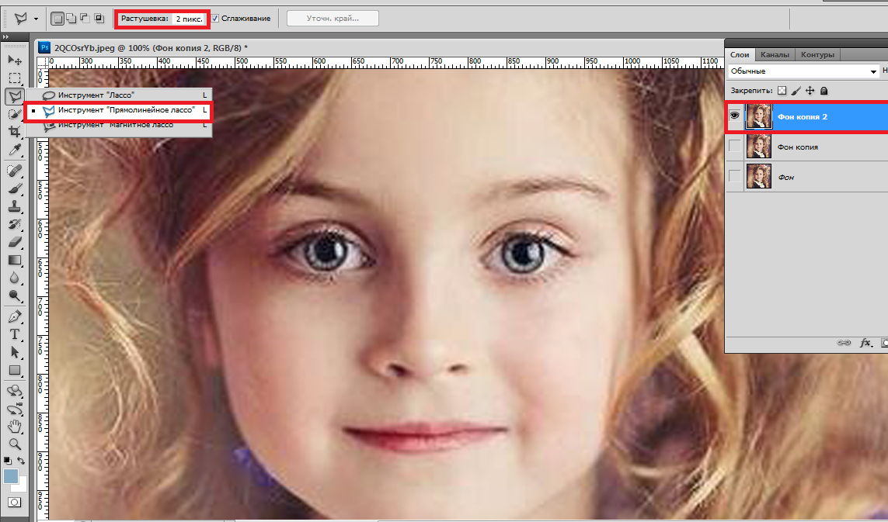Select the Blur tool

pyautogui.click(x=15, y=278)
